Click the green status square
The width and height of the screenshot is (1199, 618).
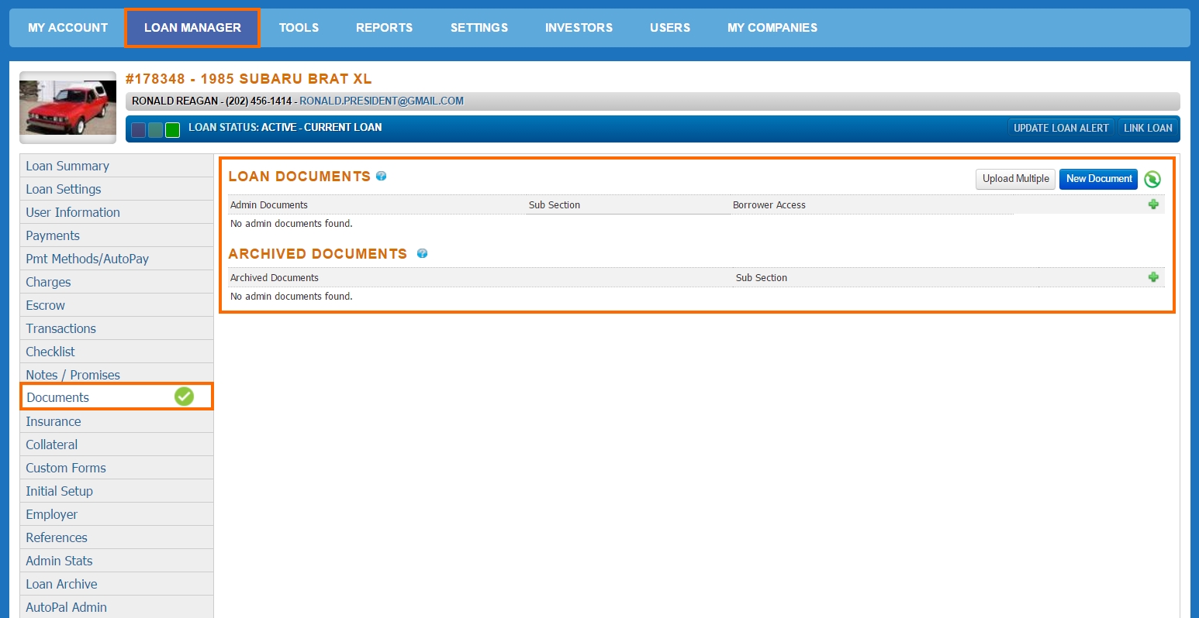[173, 129]
